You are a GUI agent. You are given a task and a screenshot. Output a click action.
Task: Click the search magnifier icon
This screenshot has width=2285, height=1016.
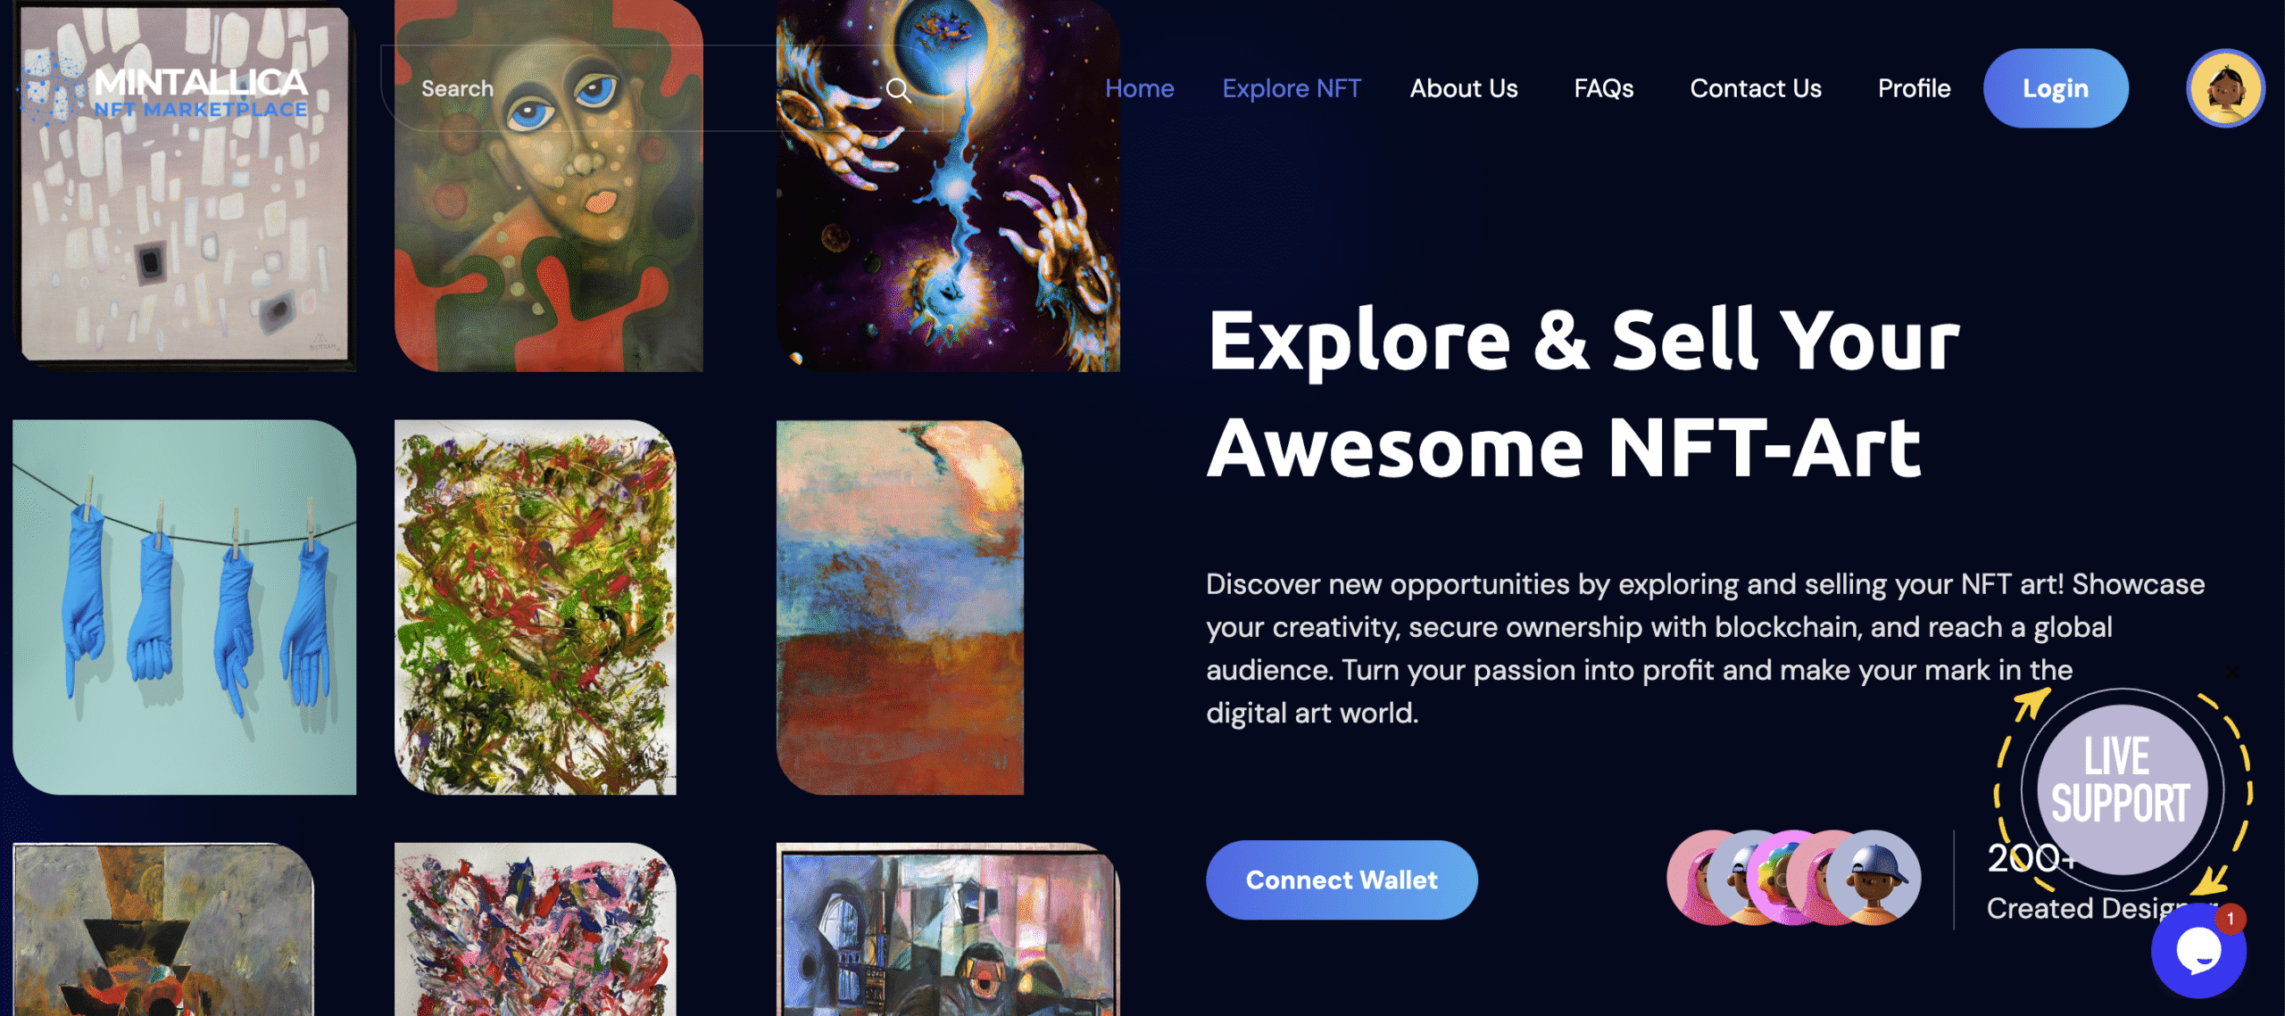tap(898, 89)
